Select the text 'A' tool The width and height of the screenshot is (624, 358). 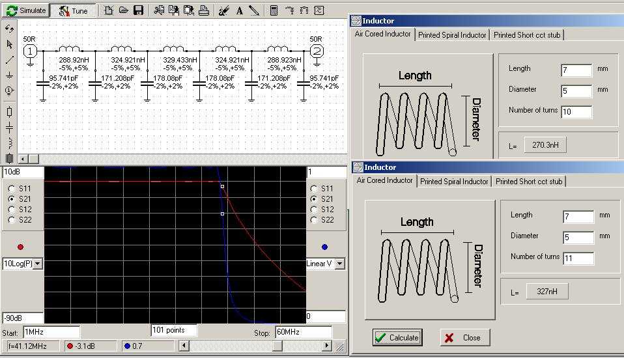click(x=239, y=10)
